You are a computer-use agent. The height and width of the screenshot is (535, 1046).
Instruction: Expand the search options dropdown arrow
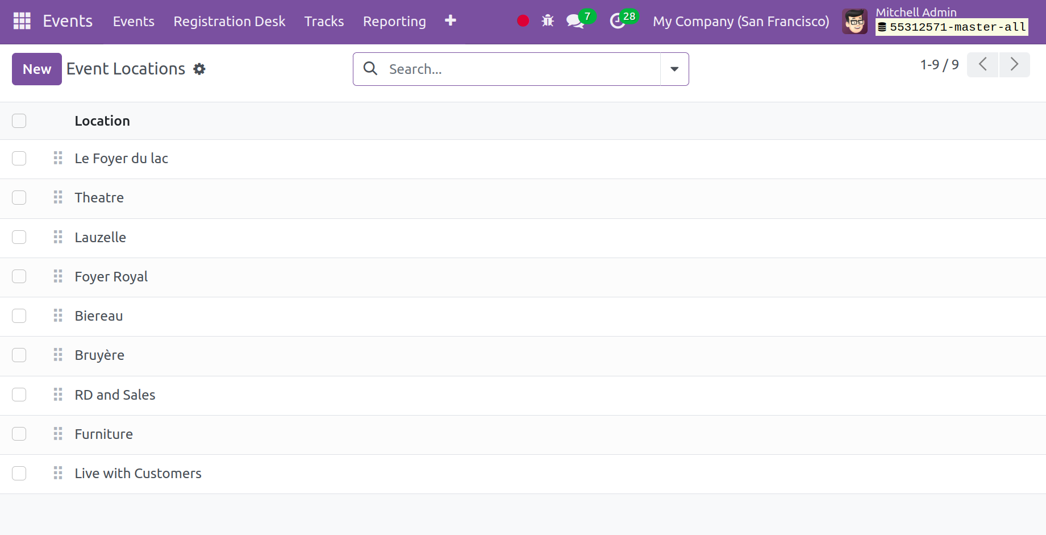click(x=674, y=69)
